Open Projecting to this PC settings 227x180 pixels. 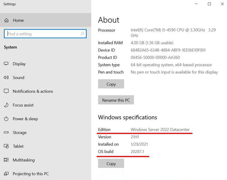(x=31, y=174)
